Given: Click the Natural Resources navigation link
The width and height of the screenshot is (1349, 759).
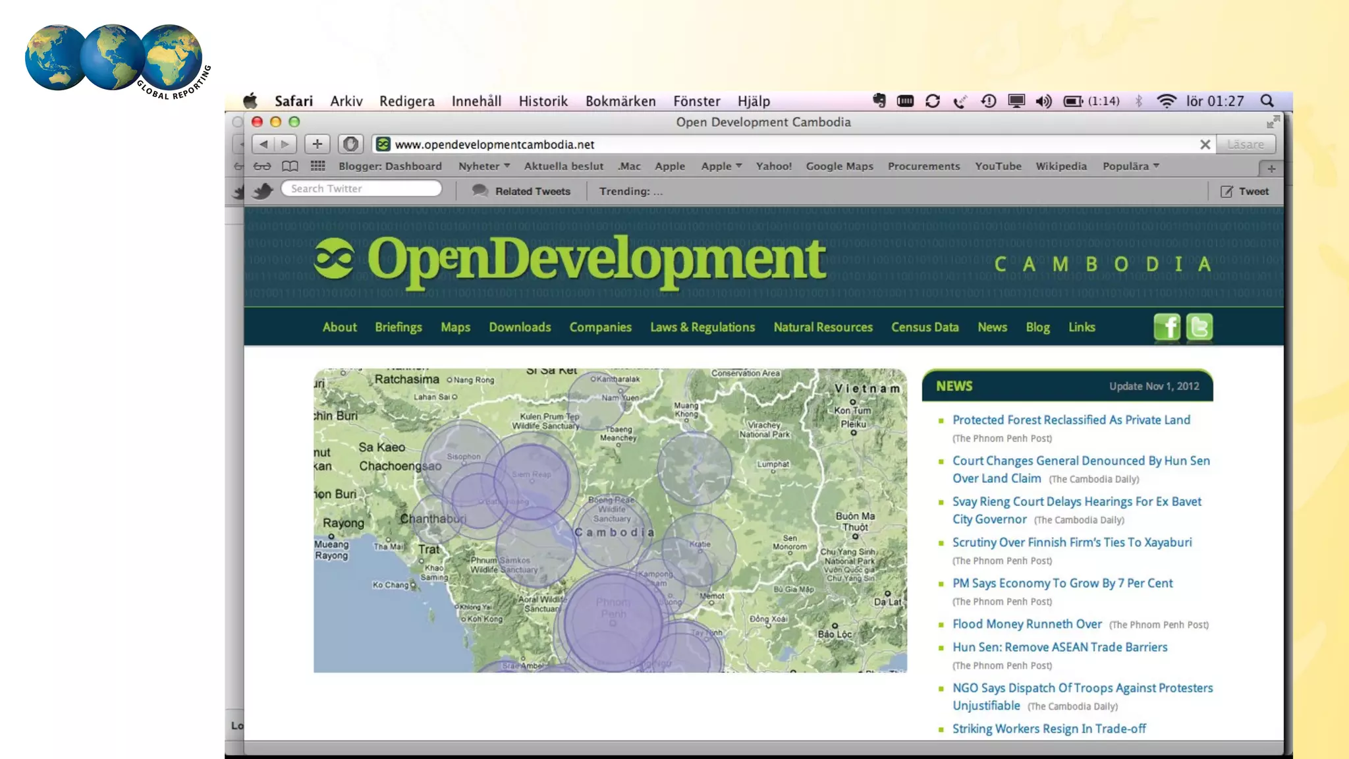Looking at the screenshot, I should 823,327.
